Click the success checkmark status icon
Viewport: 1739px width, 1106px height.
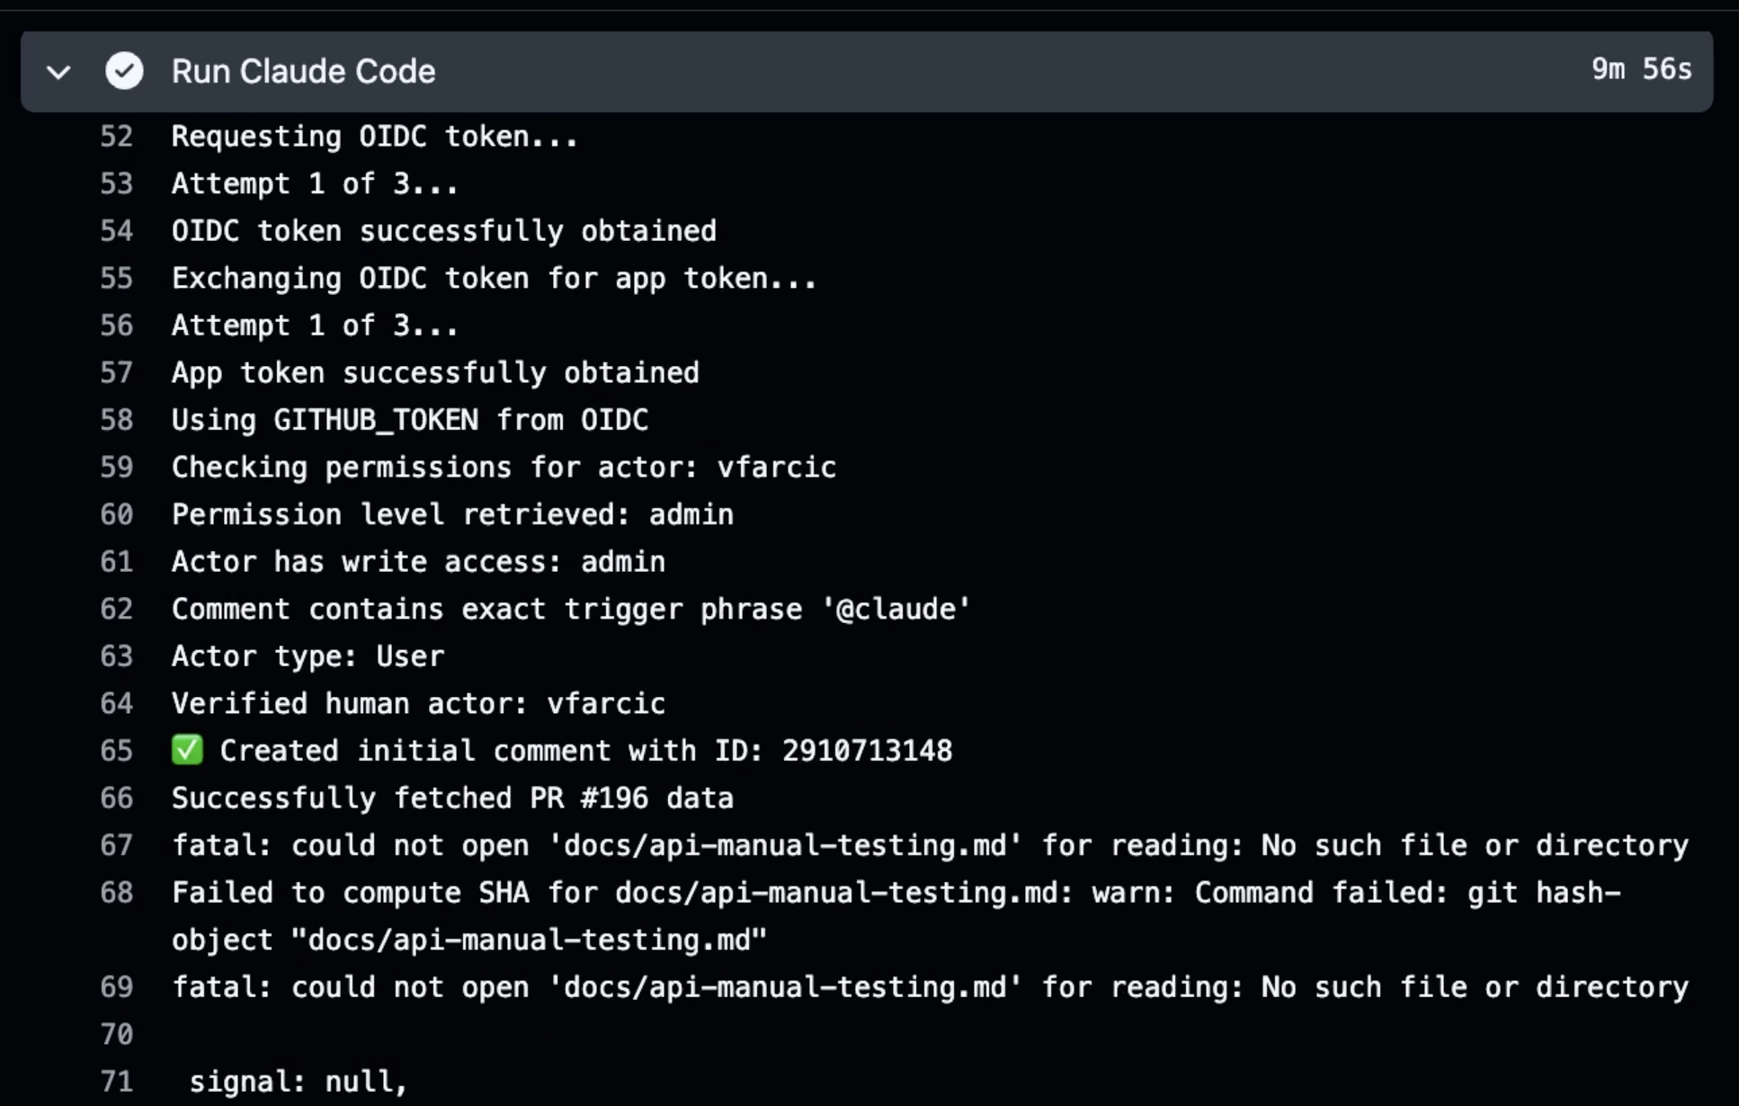(x=124, y=71)
